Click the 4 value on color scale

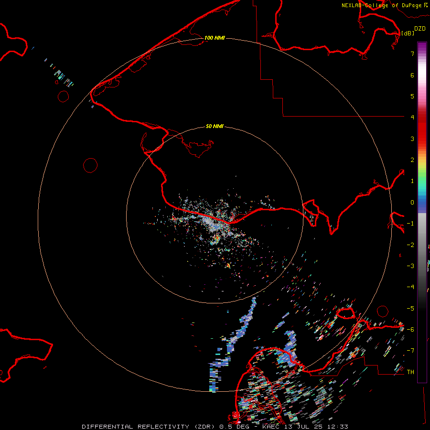(412, 118)
